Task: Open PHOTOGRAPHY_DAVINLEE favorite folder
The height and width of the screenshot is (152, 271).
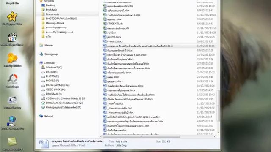Action: [x=61, y=19]
